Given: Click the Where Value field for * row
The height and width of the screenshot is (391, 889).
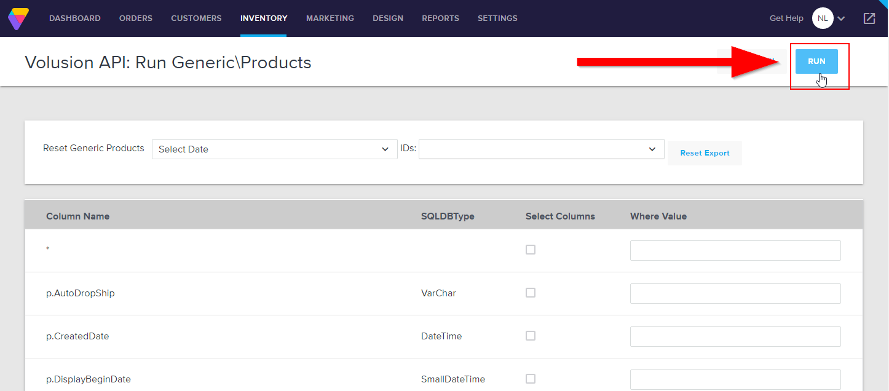Looking at the screenshot, I should coord(735,250).
